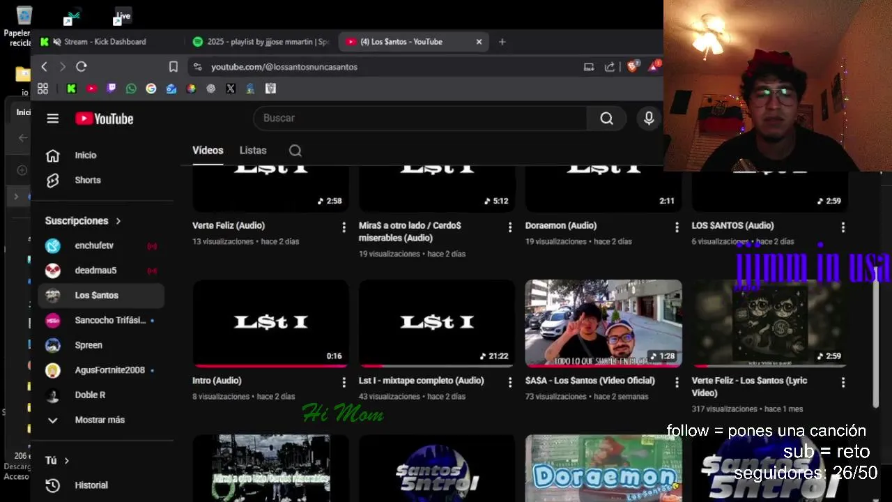Click the YouTube logo
892x502 pixels.
click(x=105, y=119)
